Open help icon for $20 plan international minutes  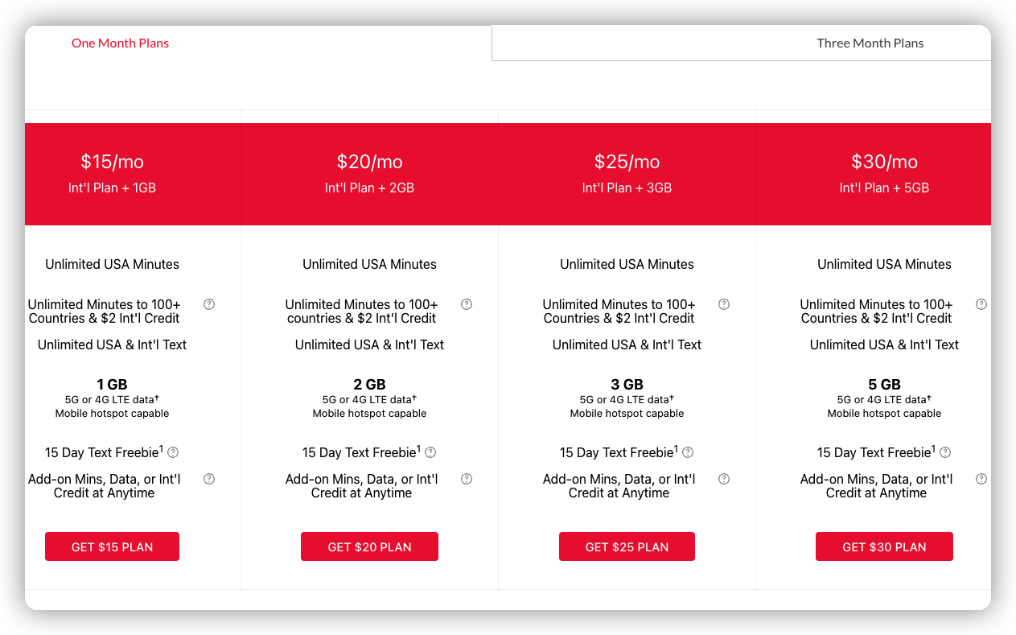tap(467, 304)
